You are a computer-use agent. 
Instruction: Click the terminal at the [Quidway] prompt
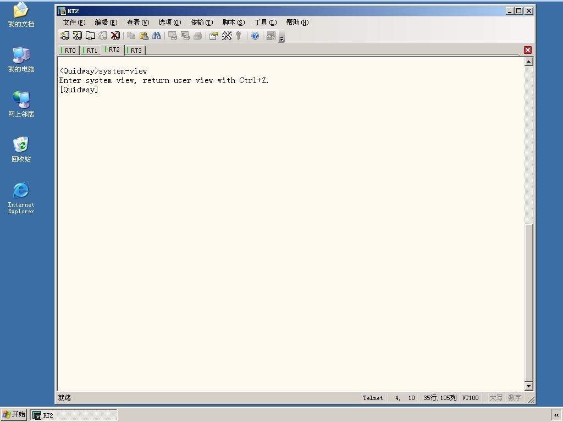click(79, 90)
